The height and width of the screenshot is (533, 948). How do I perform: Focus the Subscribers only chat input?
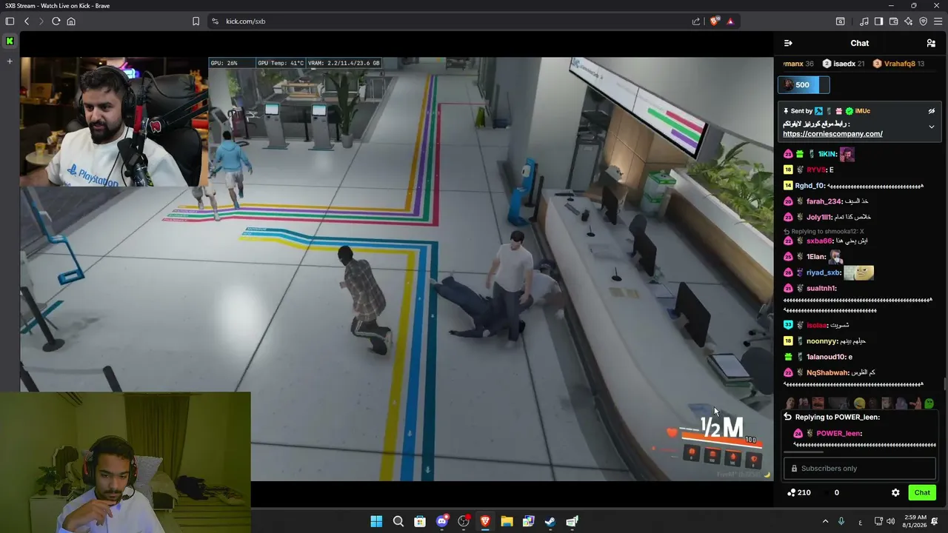click(x=860, y=469)
